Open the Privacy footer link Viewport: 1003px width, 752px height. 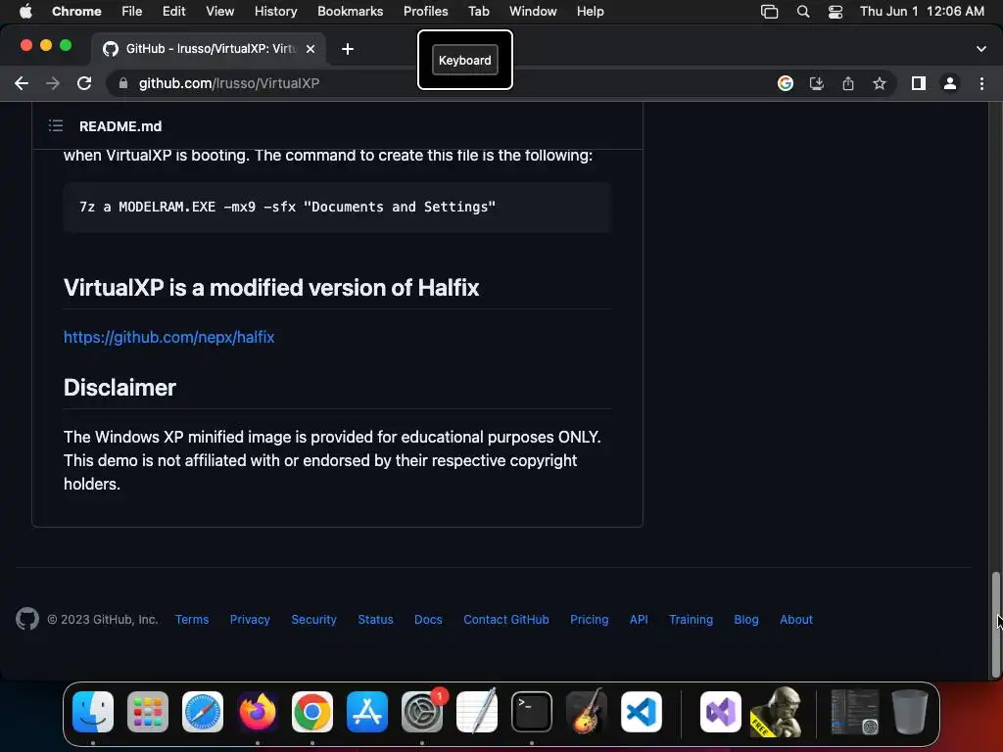click(250, 619)
